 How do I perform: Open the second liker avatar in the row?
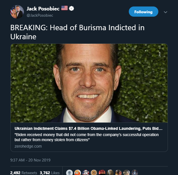(x=78, y=173)
